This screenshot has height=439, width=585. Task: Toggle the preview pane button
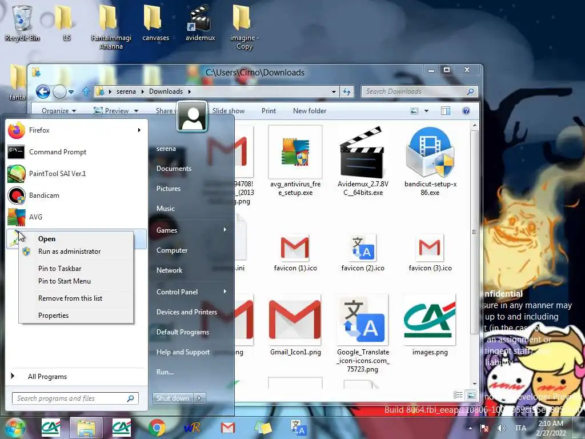point(446,111)
